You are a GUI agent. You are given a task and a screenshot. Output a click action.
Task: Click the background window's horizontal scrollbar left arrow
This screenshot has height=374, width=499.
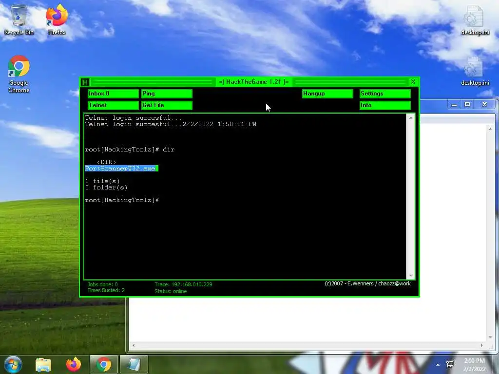click(134, 345)
